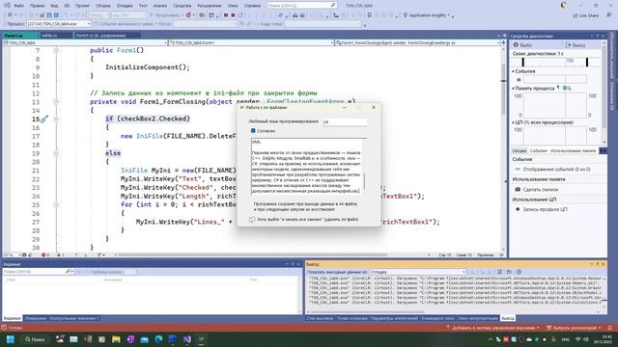
Task: Collapse Память процесса section
Action: (514, 88)
